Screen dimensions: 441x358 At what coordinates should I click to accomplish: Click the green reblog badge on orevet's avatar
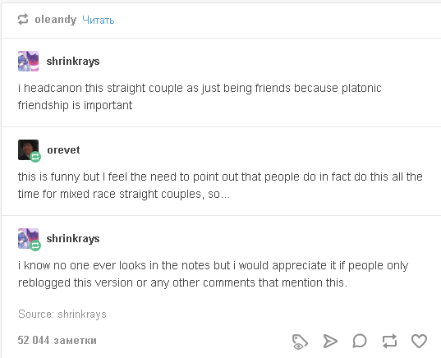[35, 157]
